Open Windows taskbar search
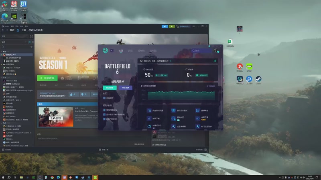The image size is (321, 180). (9, 178)
